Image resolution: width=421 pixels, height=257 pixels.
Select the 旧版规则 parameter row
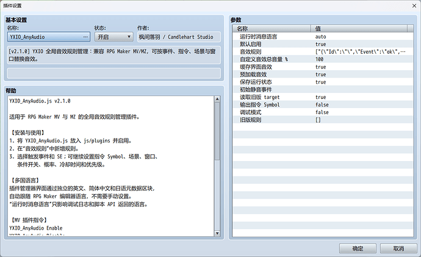(x=323, y=120)
